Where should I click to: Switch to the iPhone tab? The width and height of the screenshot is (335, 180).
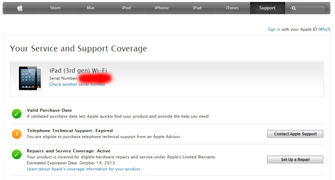tap(162, 8)
